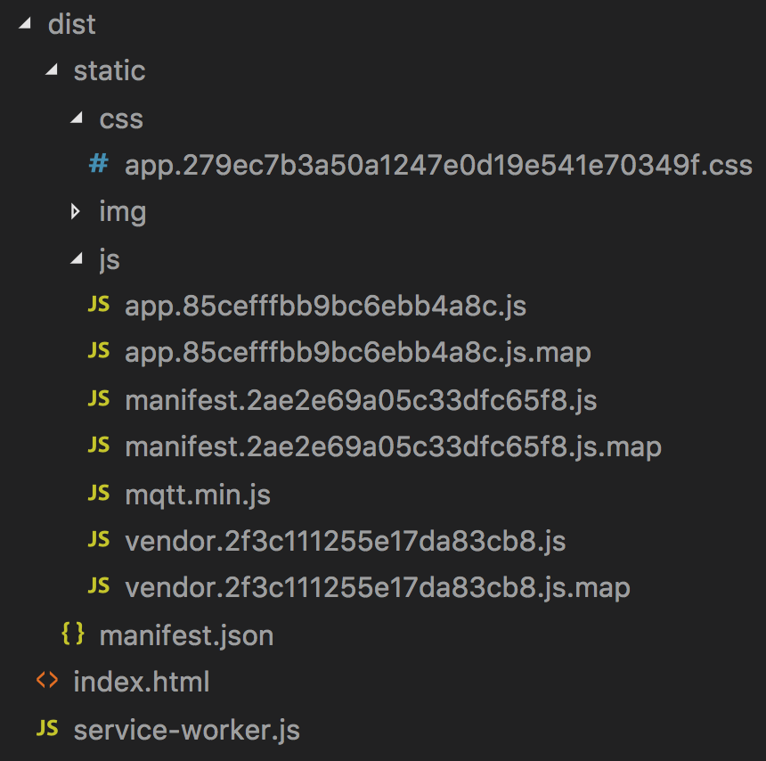Click the JS icon next to mqtt.min.js

(98, 493)
